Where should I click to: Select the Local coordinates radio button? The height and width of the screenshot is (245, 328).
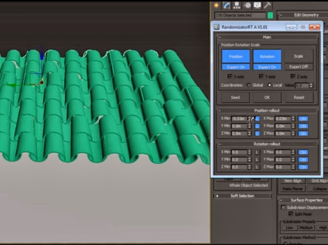(269, 85)
